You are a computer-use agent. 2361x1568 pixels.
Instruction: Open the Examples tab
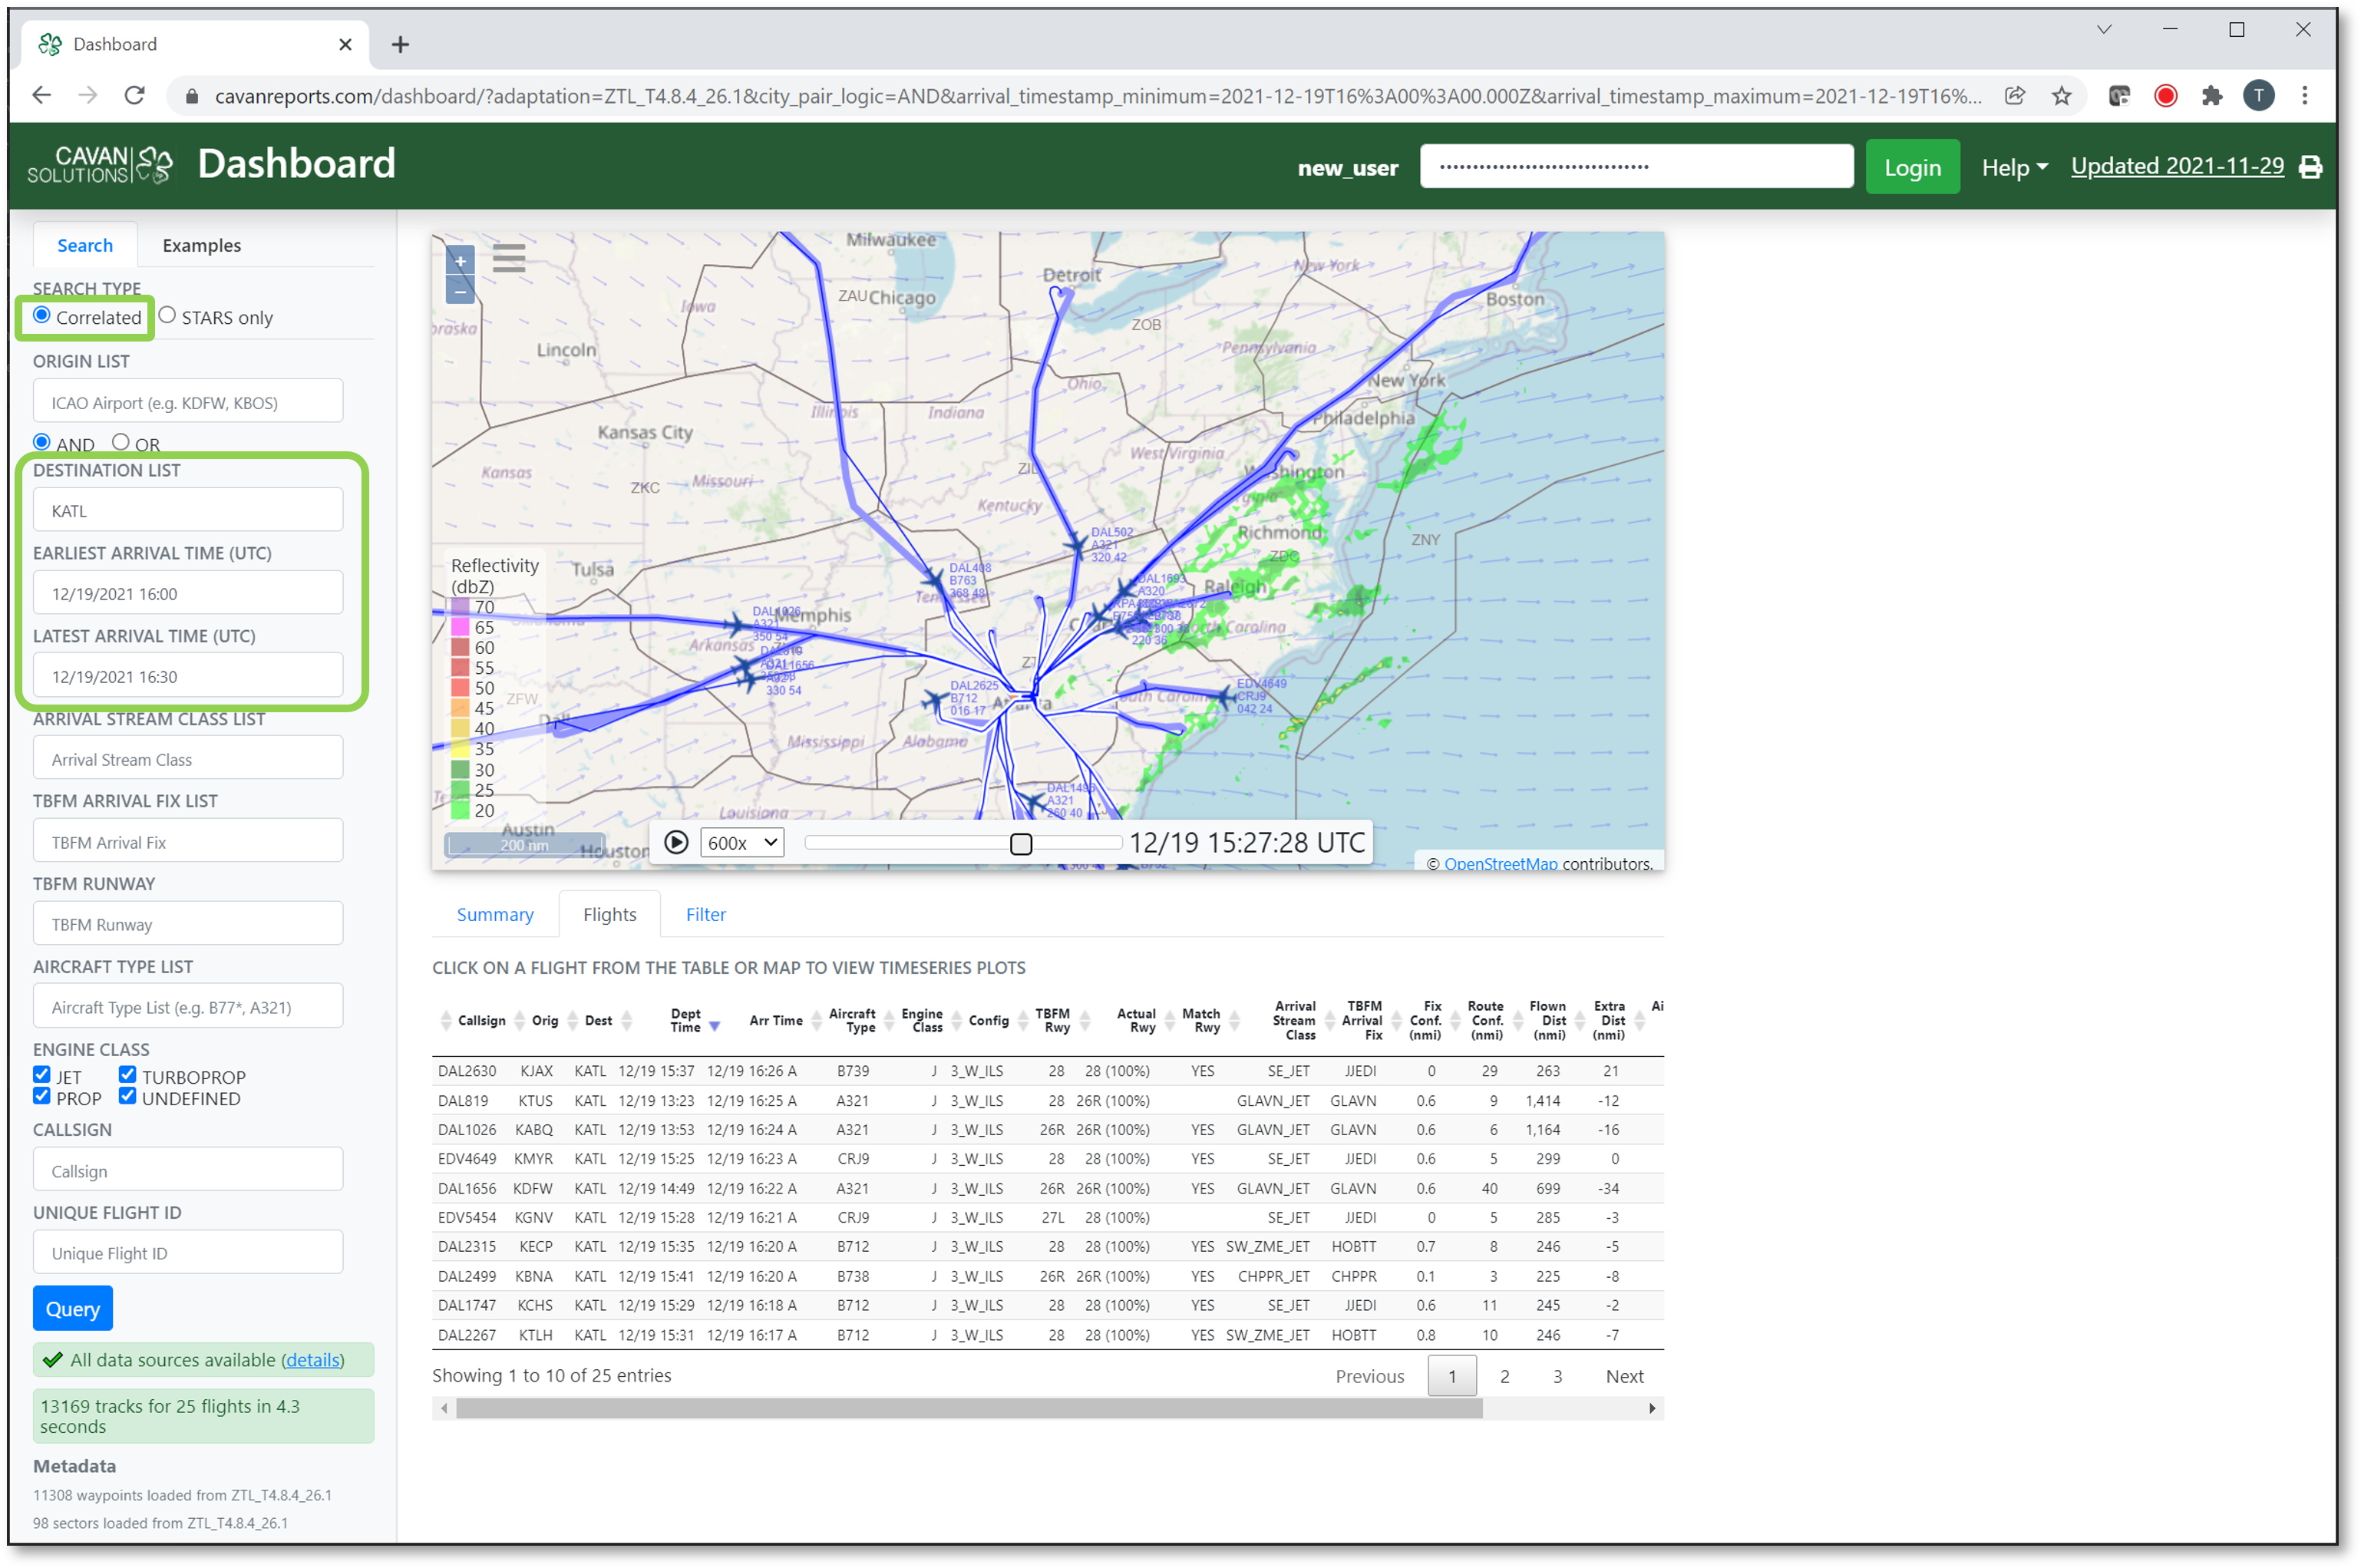point(201,245)
